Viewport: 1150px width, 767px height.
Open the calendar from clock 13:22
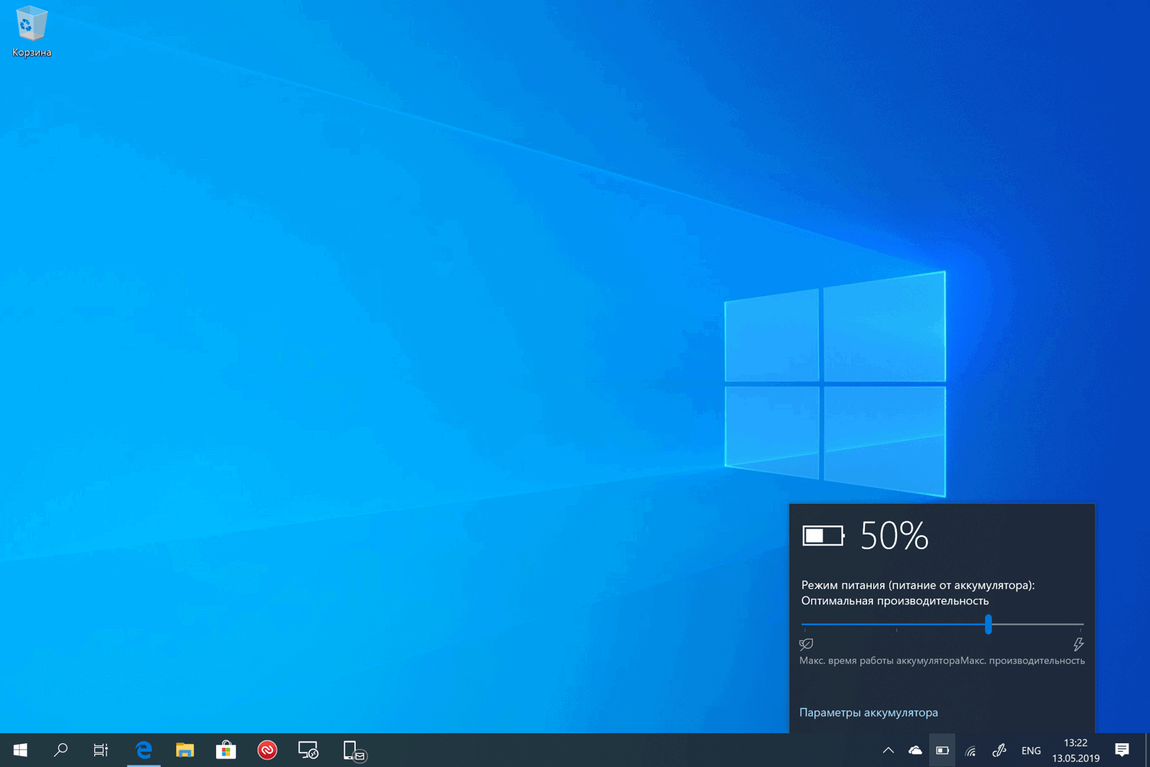1076,750
